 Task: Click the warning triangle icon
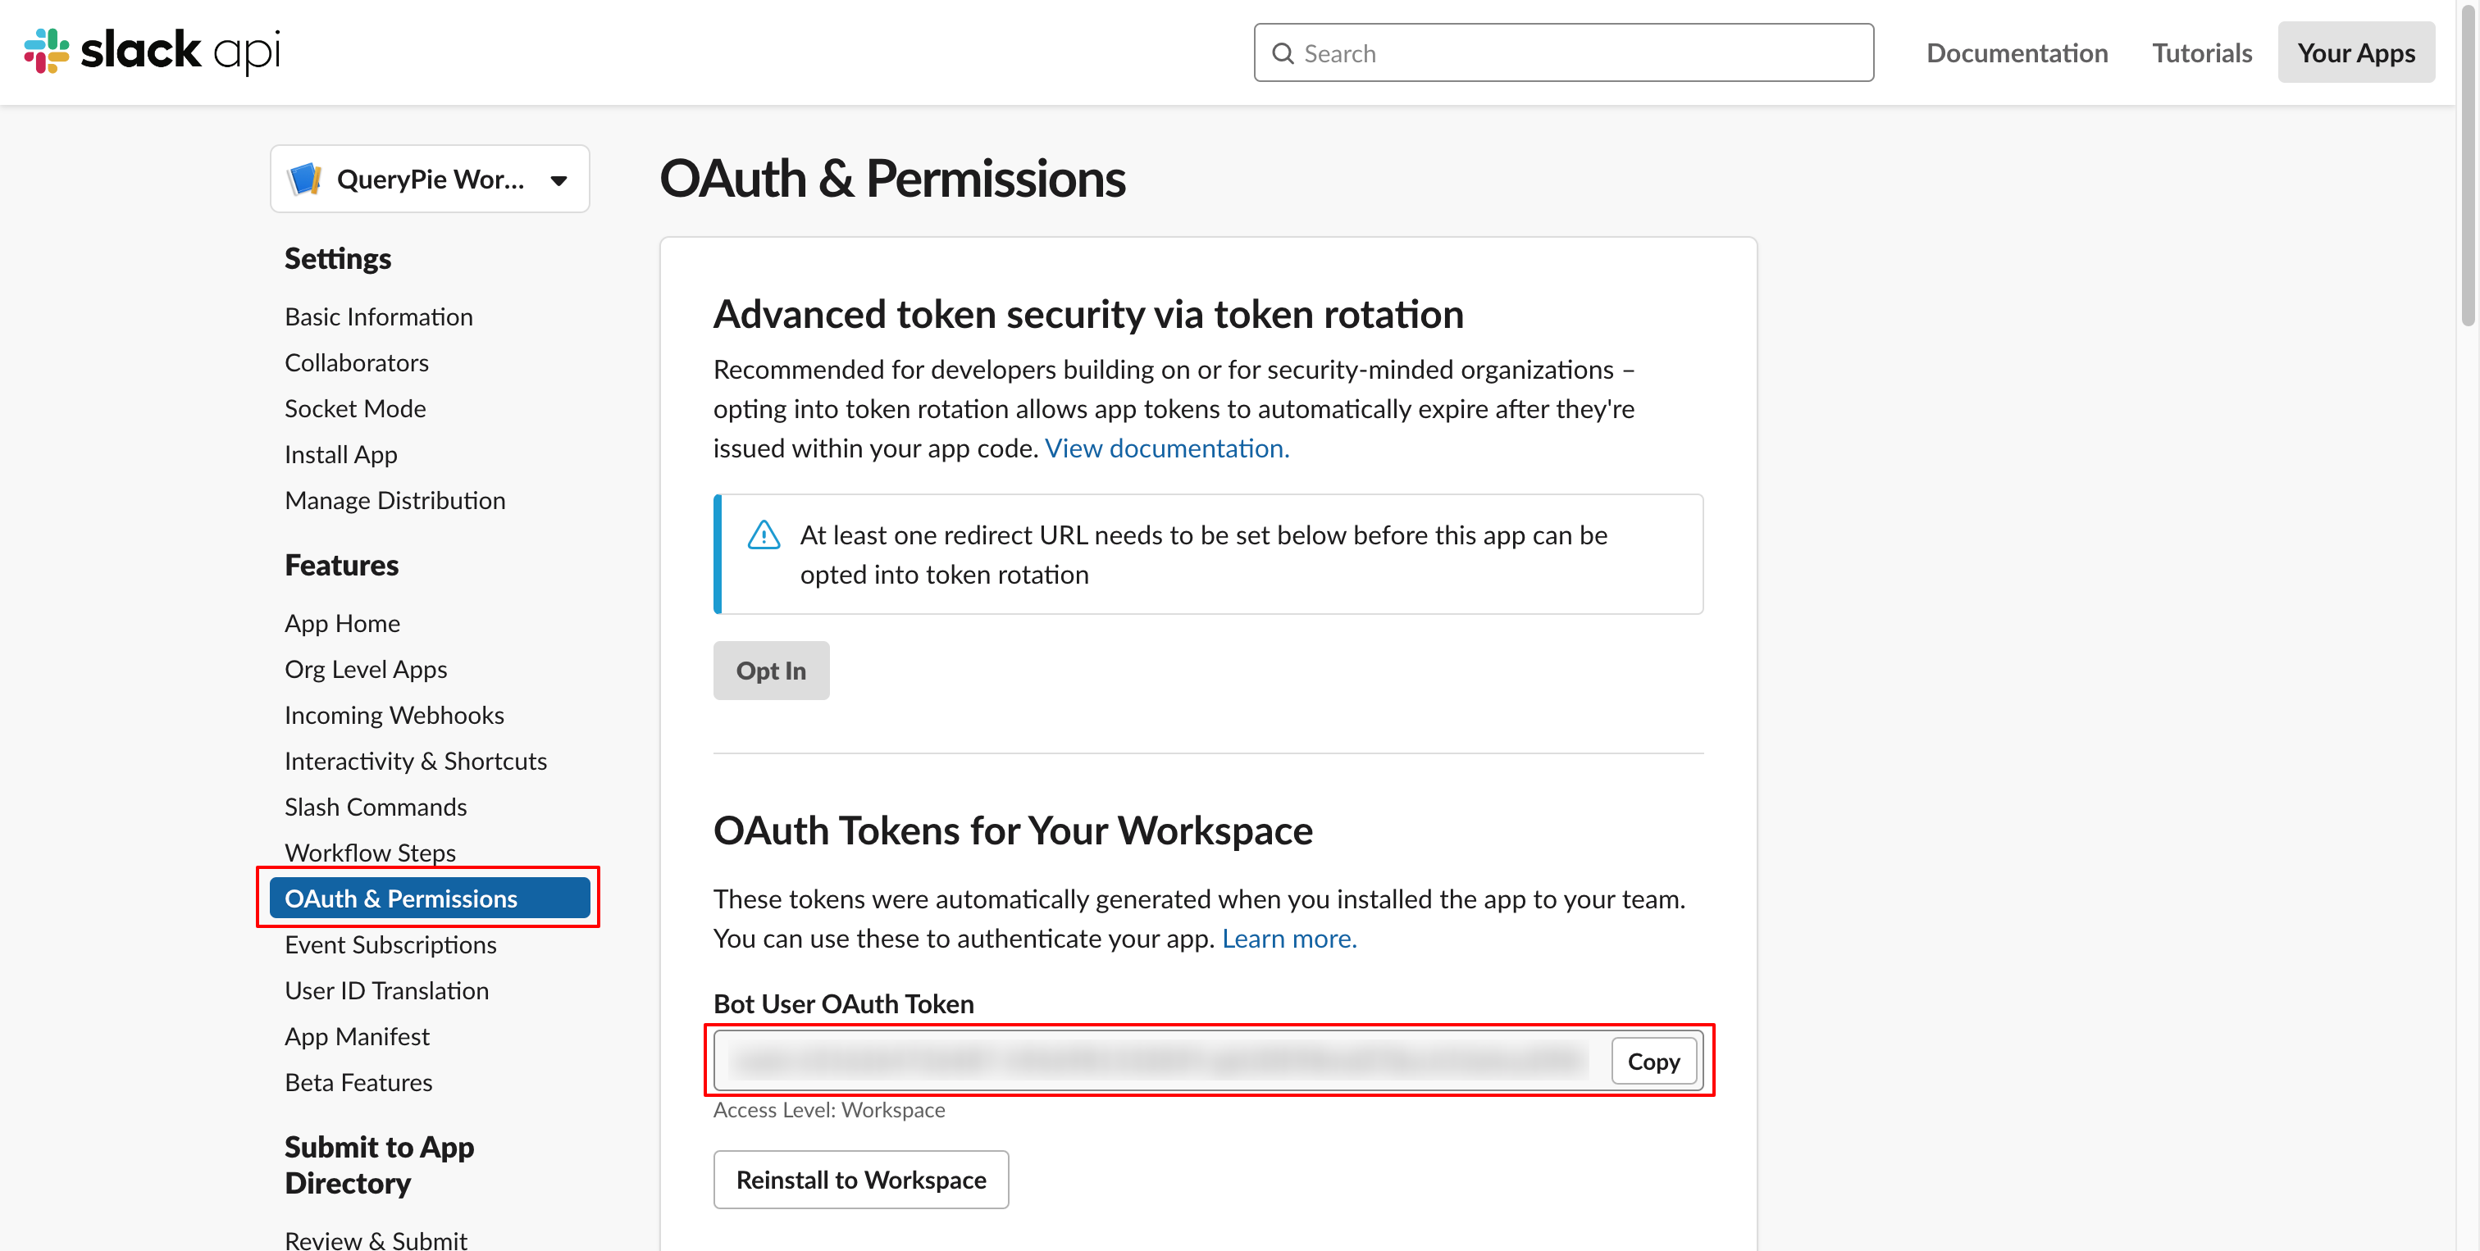point(764,535)
